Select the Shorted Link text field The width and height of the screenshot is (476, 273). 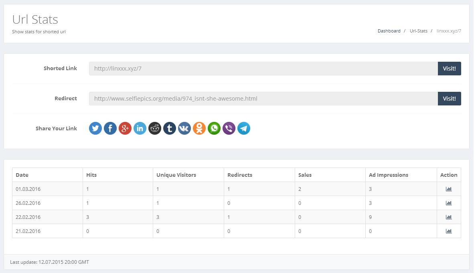coord(263,69)
